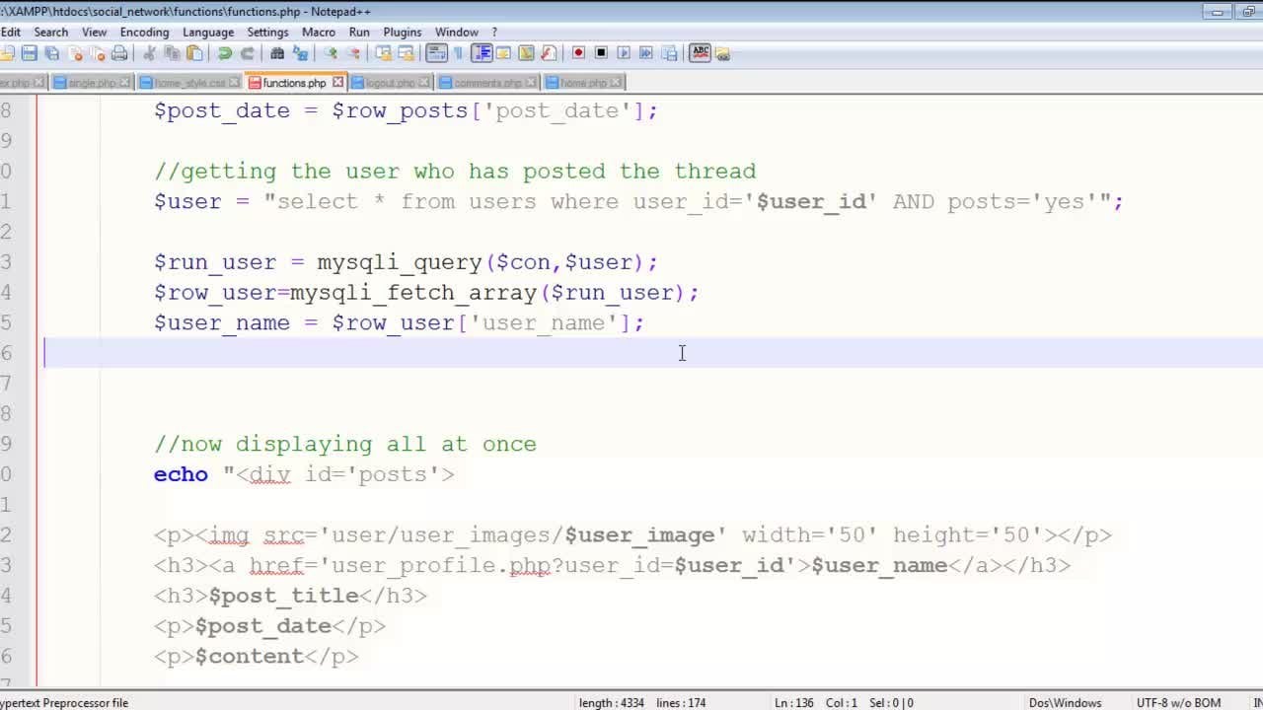Click the Cut scissors icon

pyautogui.click(x=150, y=53)
